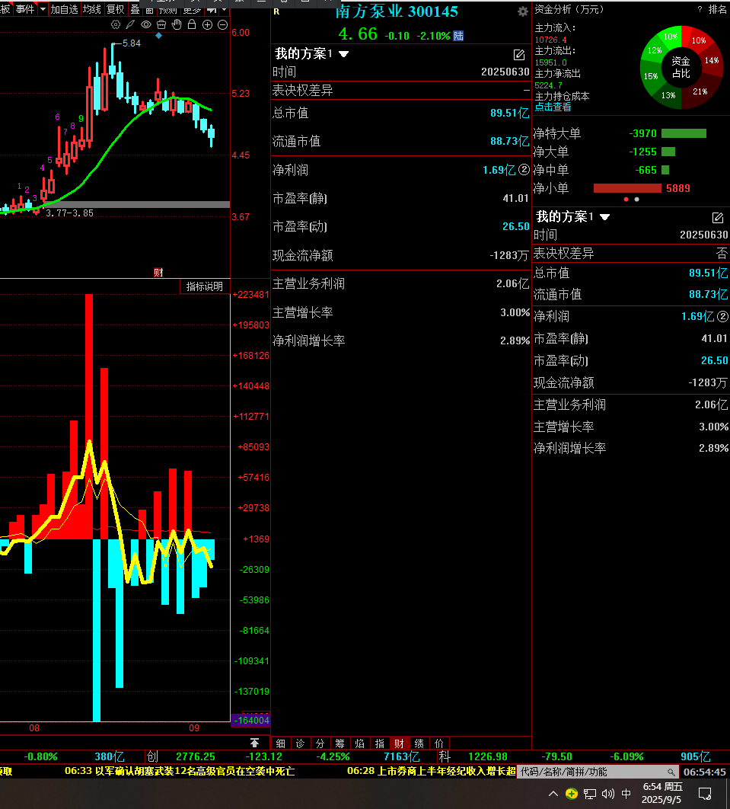The width and height of the screenshot is (730, 809).
Task: Click 净特大单 green flow bar
Action: point(684,133)
